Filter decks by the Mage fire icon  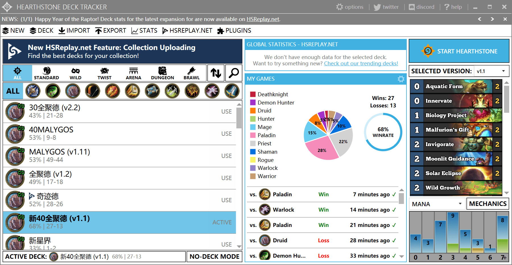click(113, 91)
